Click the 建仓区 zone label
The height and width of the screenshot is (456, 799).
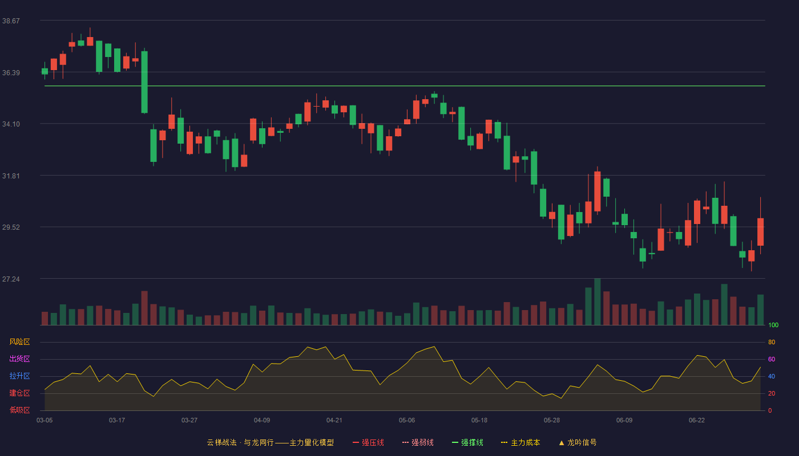click(19, 393)
